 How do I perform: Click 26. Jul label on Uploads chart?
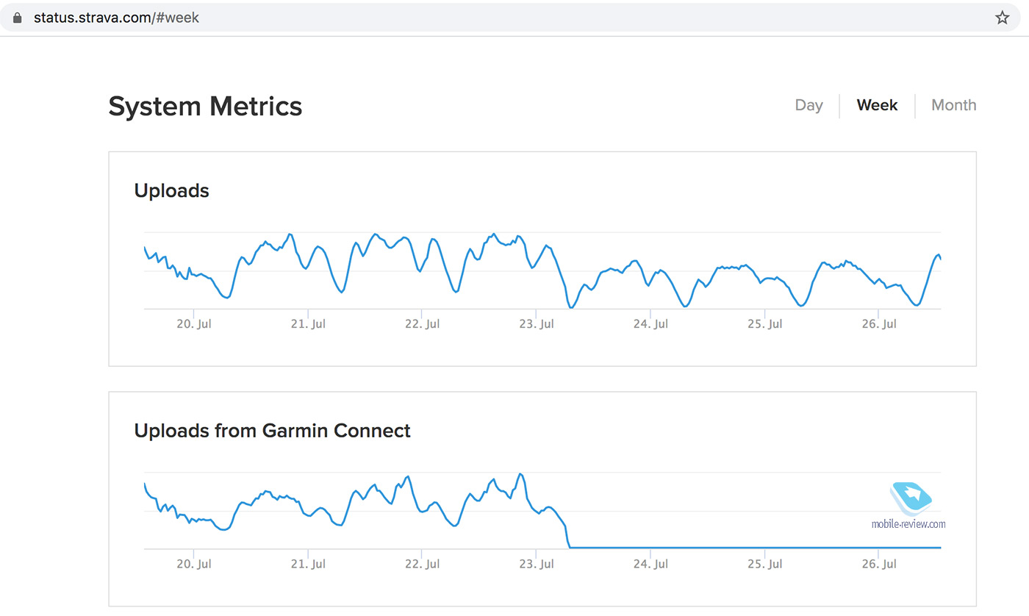click(x=879, y=324)
